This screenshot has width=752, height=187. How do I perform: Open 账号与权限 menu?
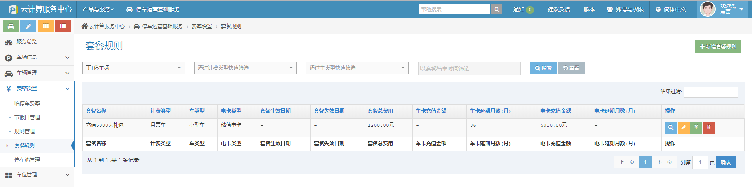click(x=625, y=9)
